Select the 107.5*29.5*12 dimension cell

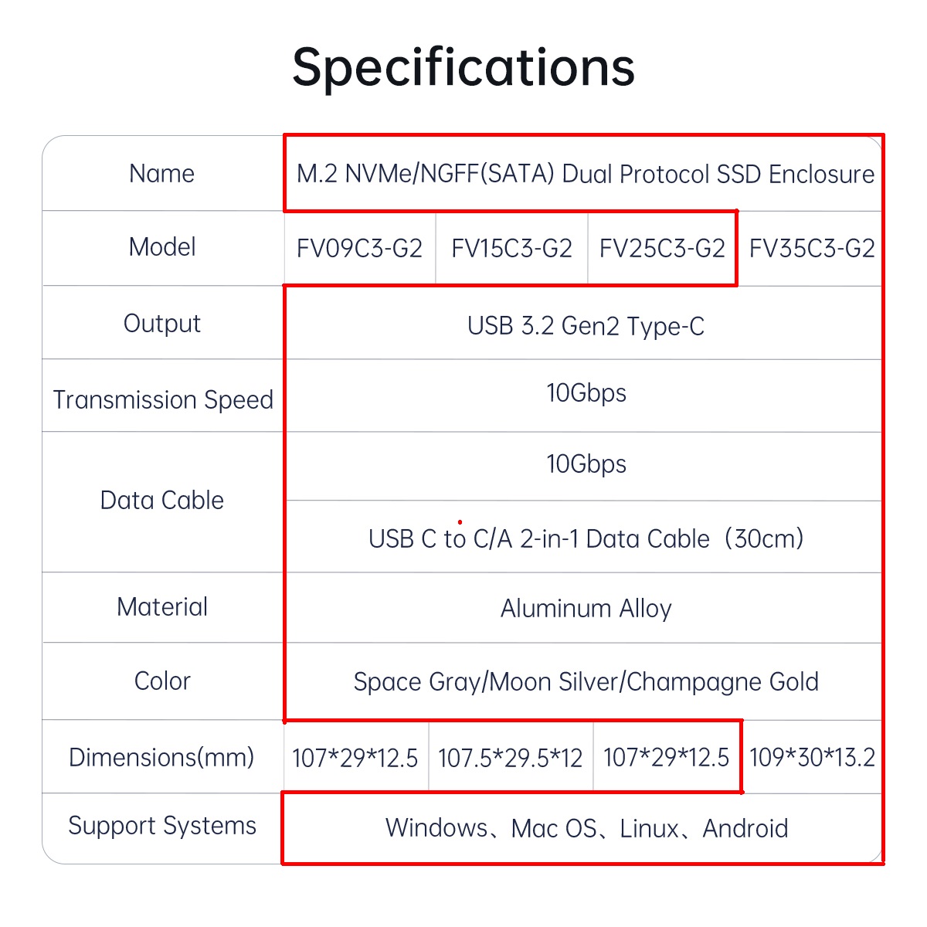[510, 758]
